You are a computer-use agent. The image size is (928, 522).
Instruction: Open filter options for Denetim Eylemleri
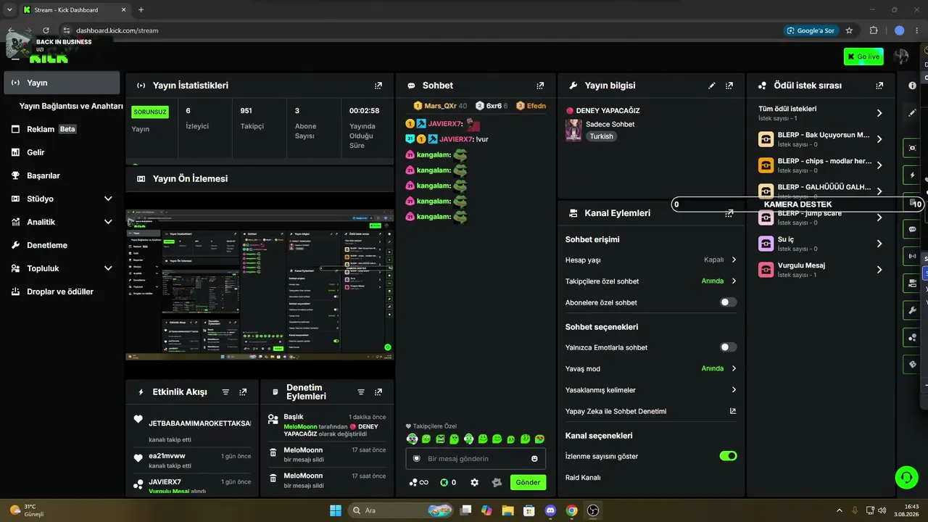(361, 392)
